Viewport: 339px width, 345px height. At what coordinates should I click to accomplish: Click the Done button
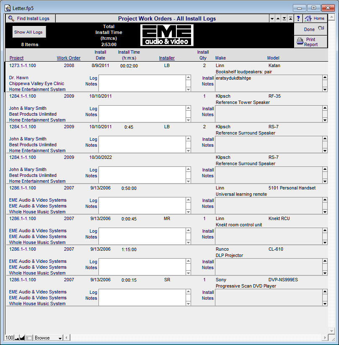[x=311, y=29]
